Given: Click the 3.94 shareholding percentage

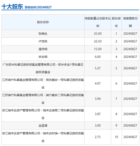Looking at the screenshot, I should coord(97,99).
